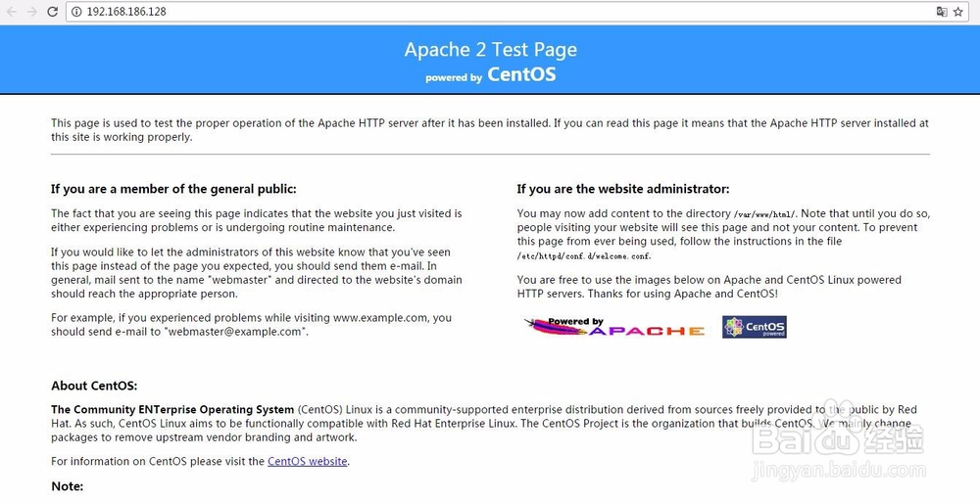The image size is (980, 503).
Task: Click The Community ENTerprise Operating System text
Action: coord(172,409)
